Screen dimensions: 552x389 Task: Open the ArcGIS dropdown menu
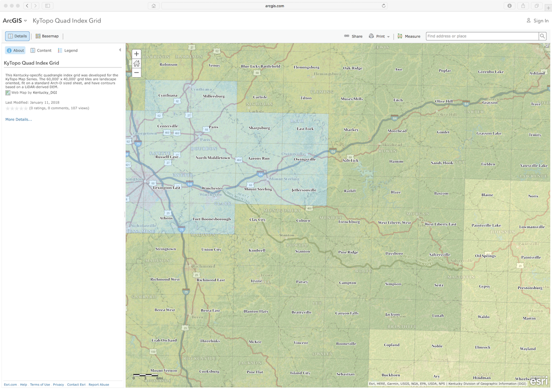point(15,21)
